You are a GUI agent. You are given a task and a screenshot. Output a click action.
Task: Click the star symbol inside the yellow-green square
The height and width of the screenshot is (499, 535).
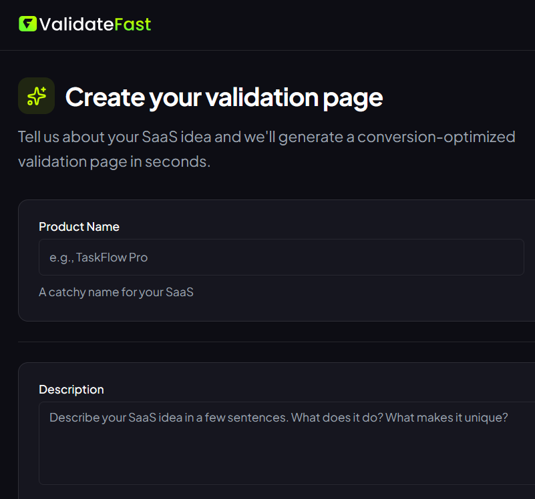coord(36,95)
